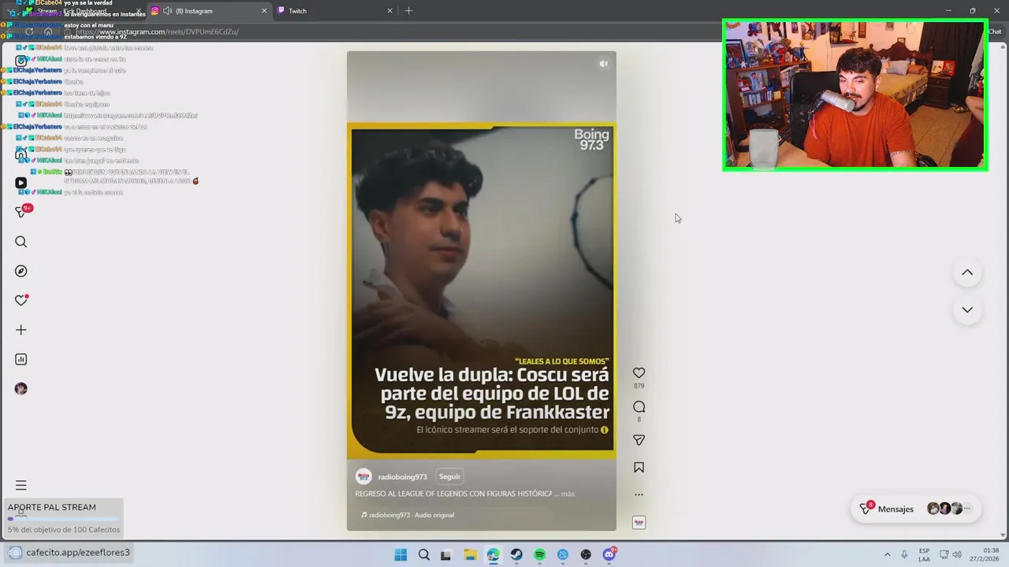Click radioboing973 profile picture
This screenshot has height=567, width=1009.
click(x=363, y=476)
